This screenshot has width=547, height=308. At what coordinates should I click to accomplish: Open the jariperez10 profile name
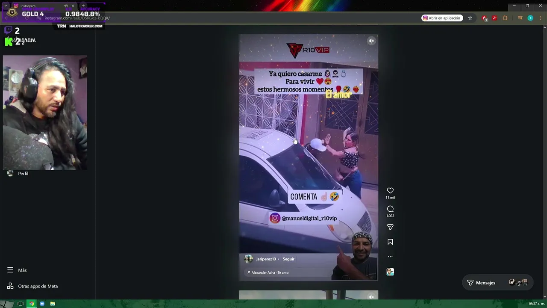click(x=266, y=259)
